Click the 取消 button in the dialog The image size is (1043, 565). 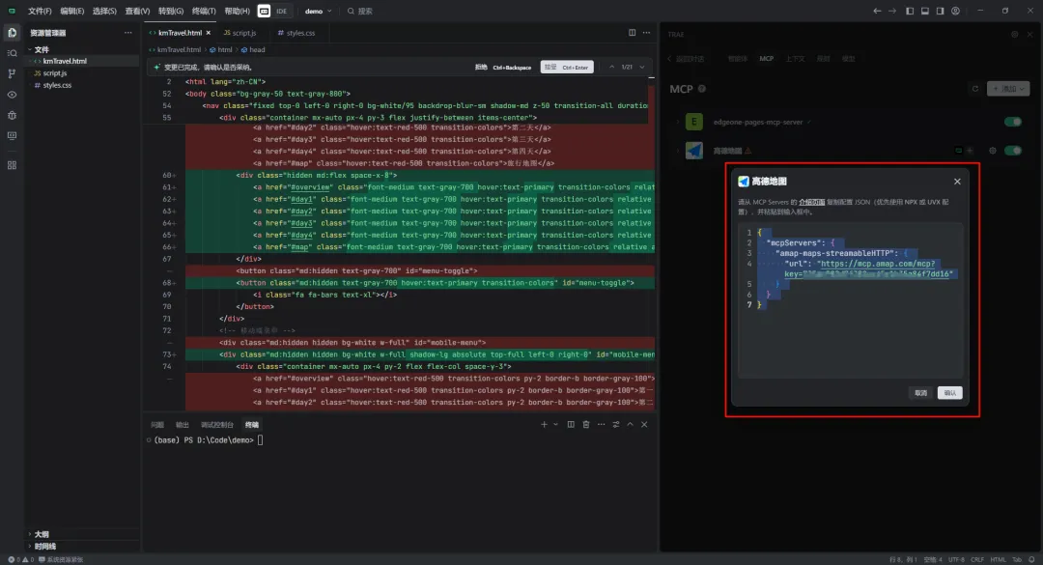pos(920,393)
